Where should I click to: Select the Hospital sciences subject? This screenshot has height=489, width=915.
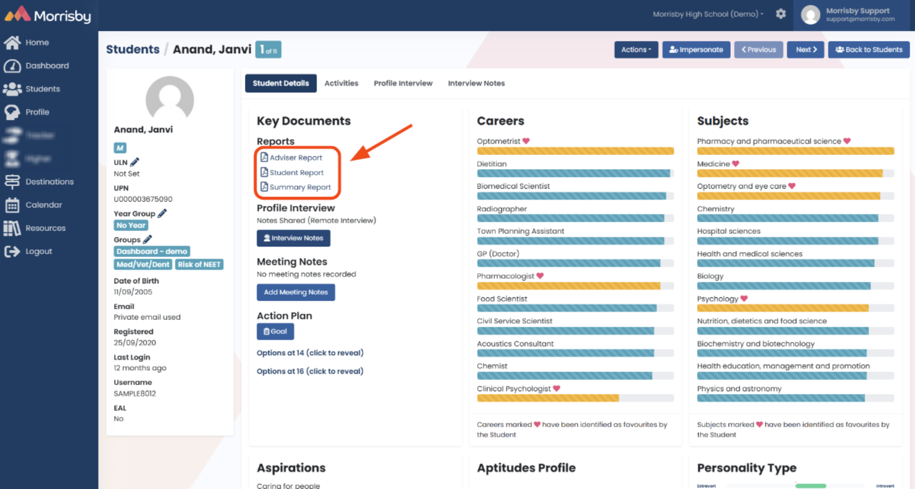pos(728,231)
